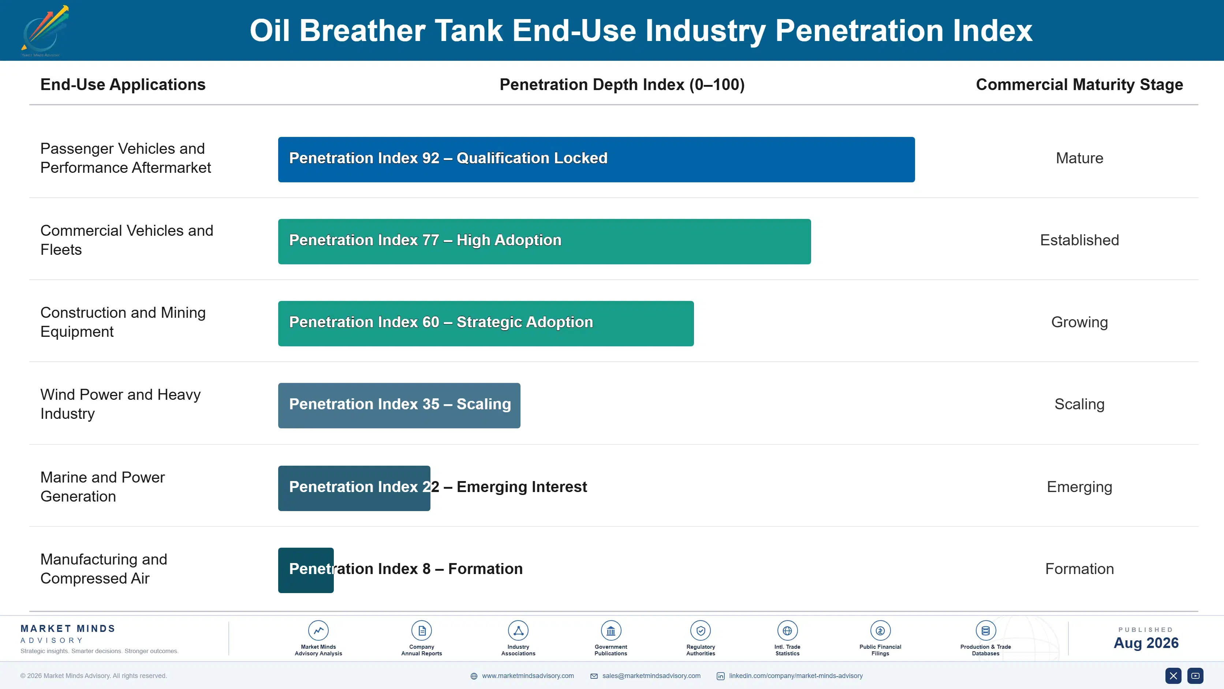Open linkedin.com/company/market-minds-advisory link

[796, 676]
